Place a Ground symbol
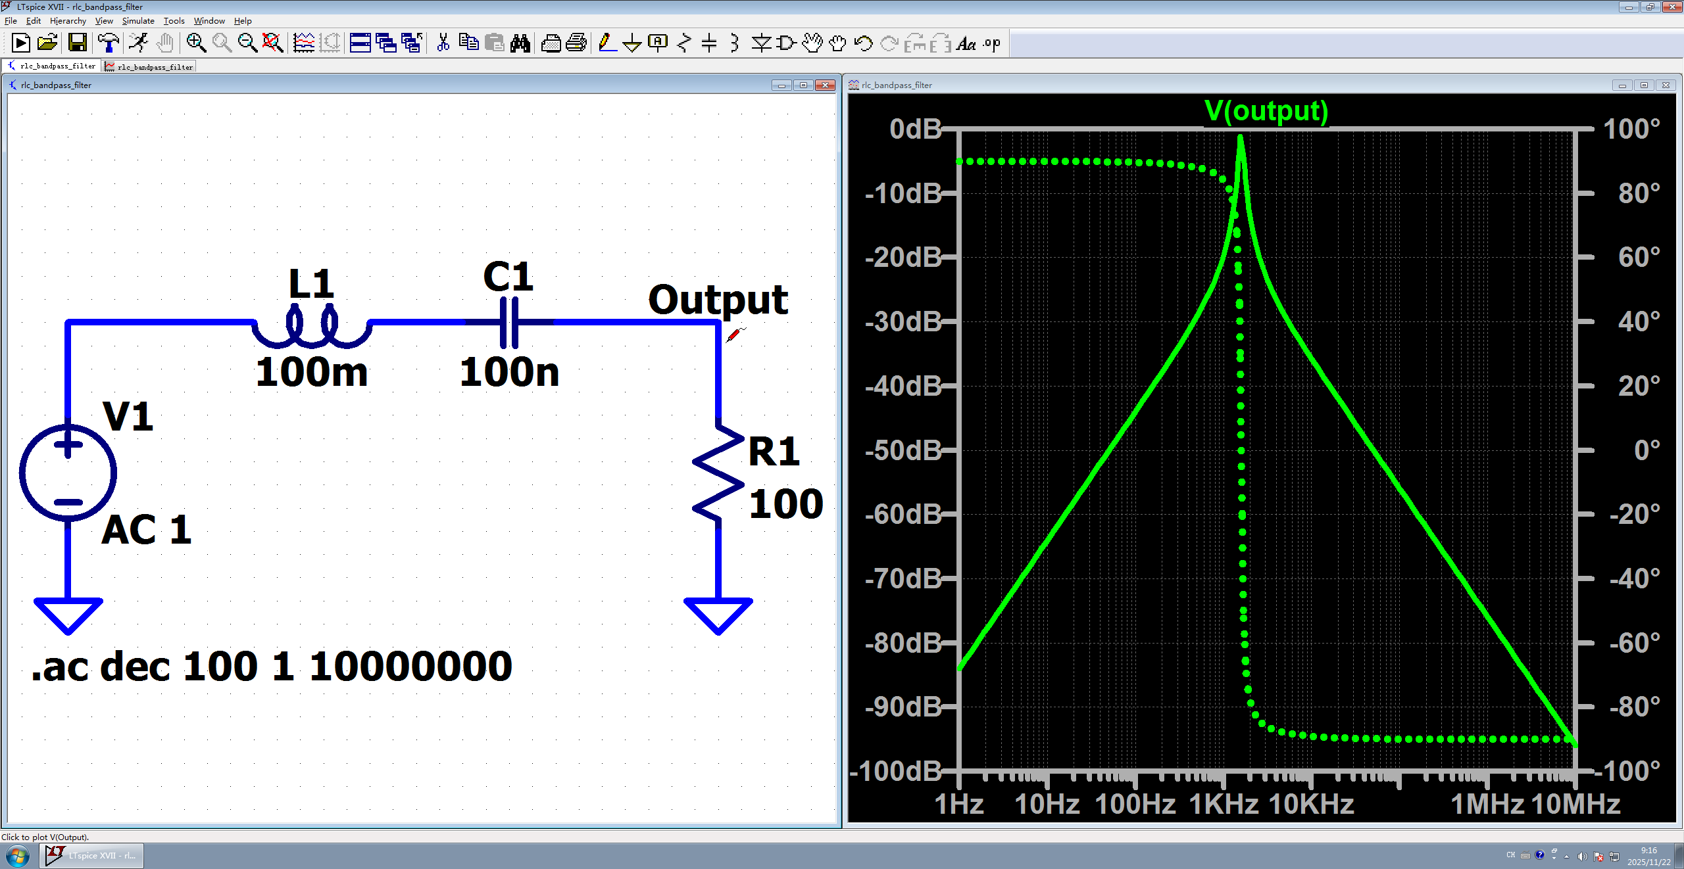Screen dimensions: 1684x869 pos(632,43)
